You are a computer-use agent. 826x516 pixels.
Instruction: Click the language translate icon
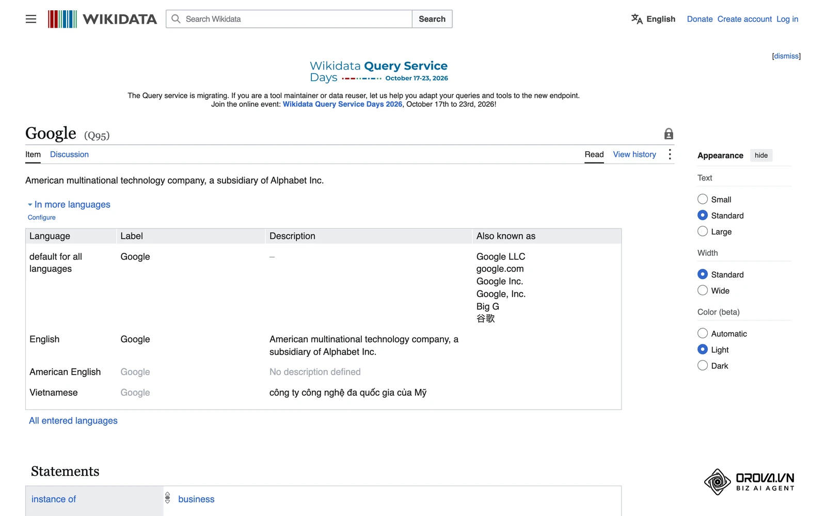pos(637,19)
